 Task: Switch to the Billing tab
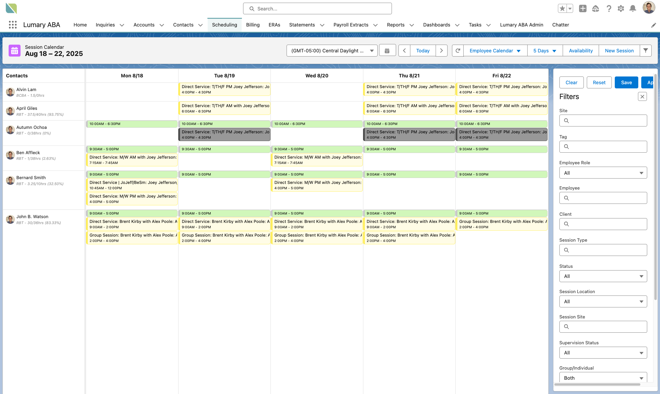pyautogui.click(x=253, y=25)
